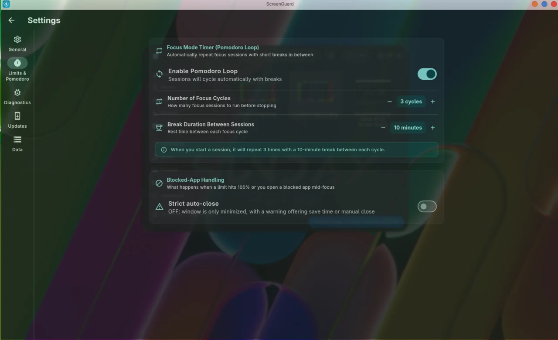
Task: Click the Settings page title
Action: (44, 20)
